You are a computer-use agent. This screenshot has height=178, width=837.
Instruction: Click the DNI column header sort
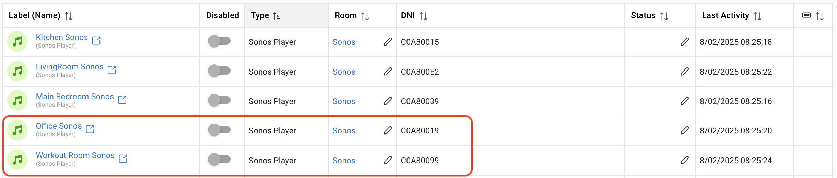pyautogui.click(x=423, y=16)
